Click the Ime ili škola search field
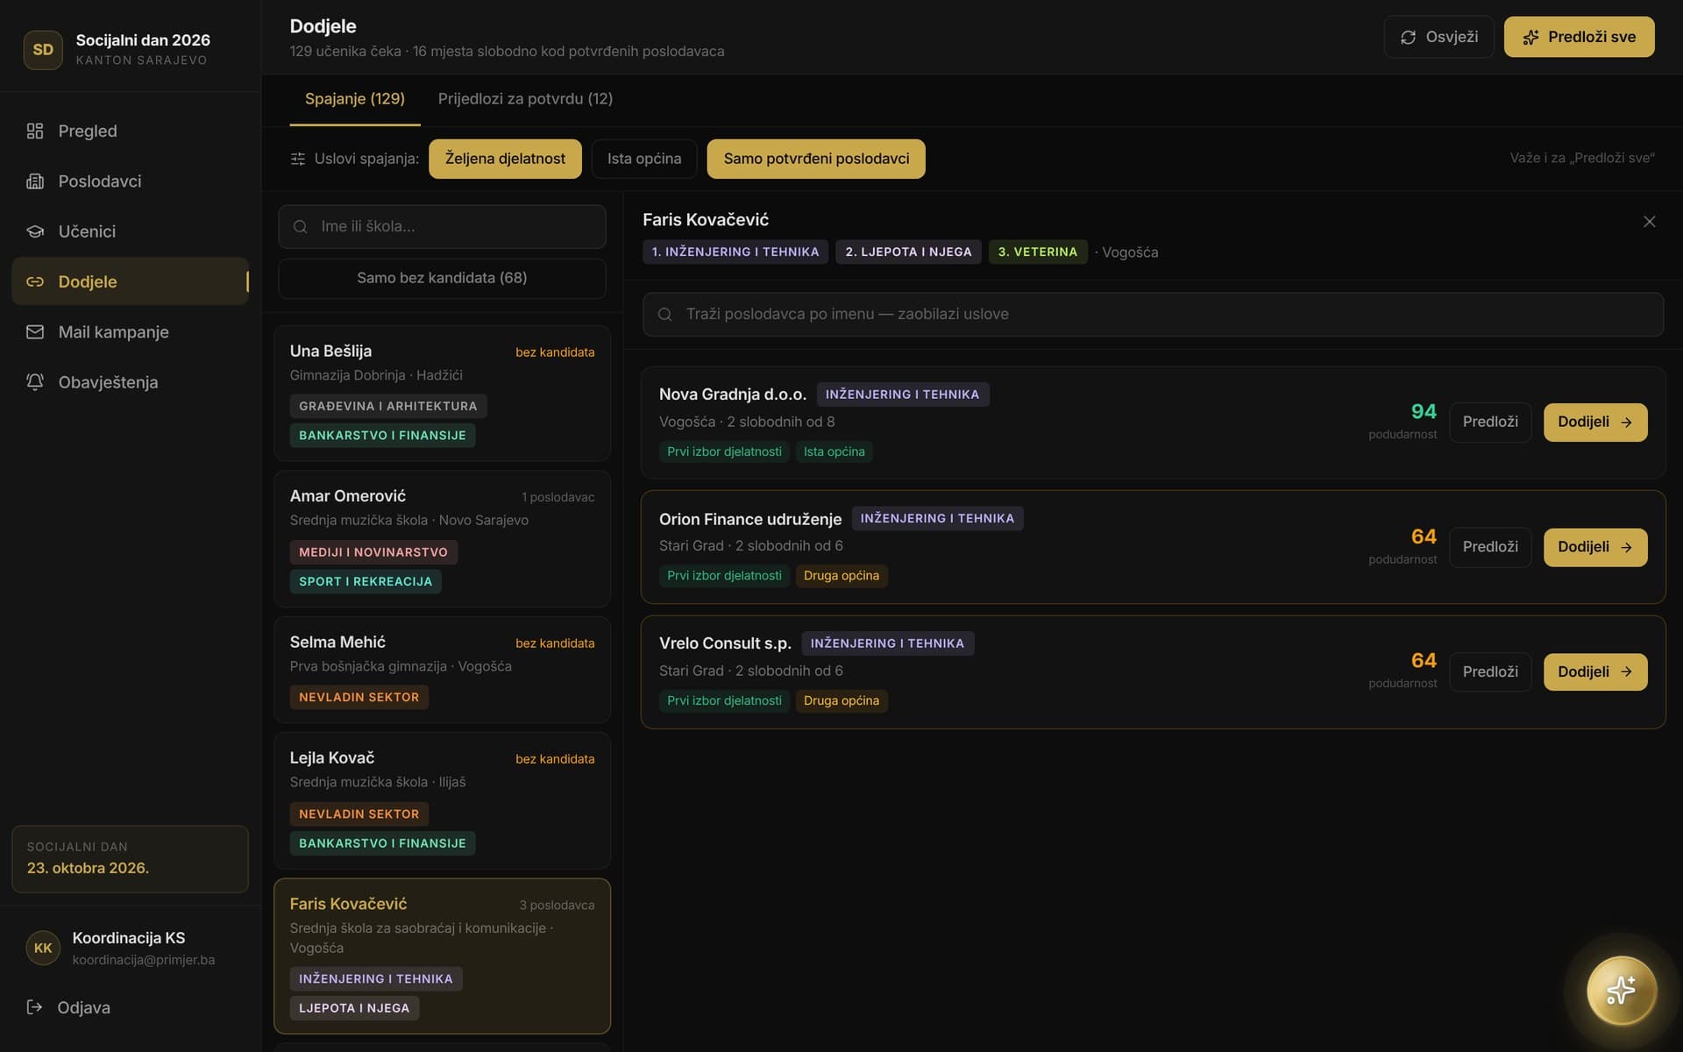 442,226
